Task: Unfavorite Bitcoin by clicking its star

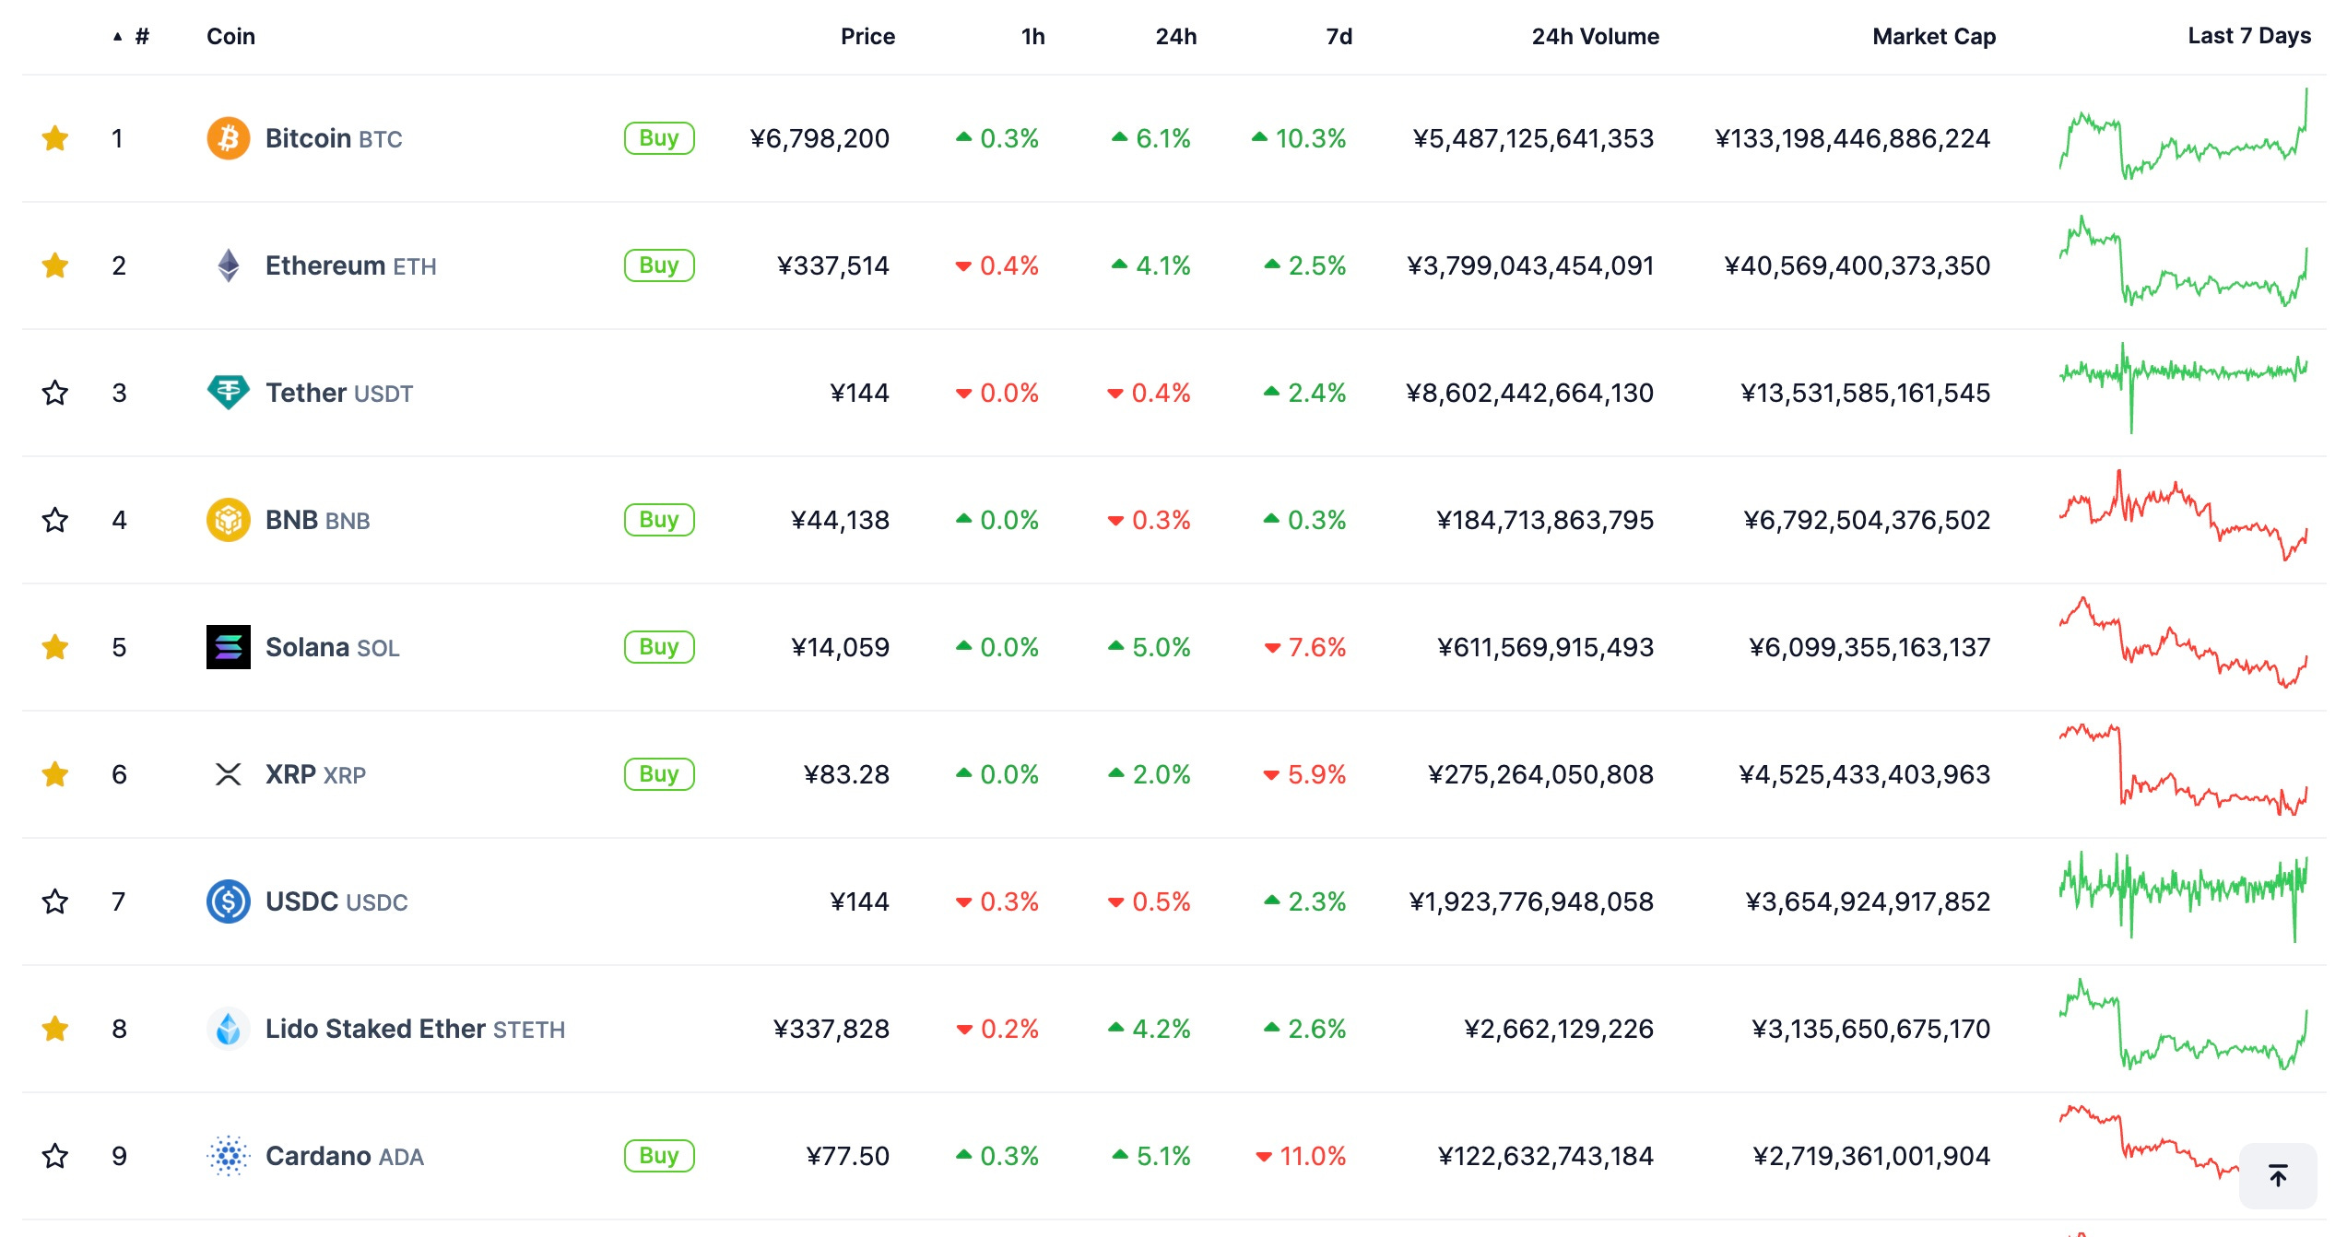Action: (x=55, y=138)
